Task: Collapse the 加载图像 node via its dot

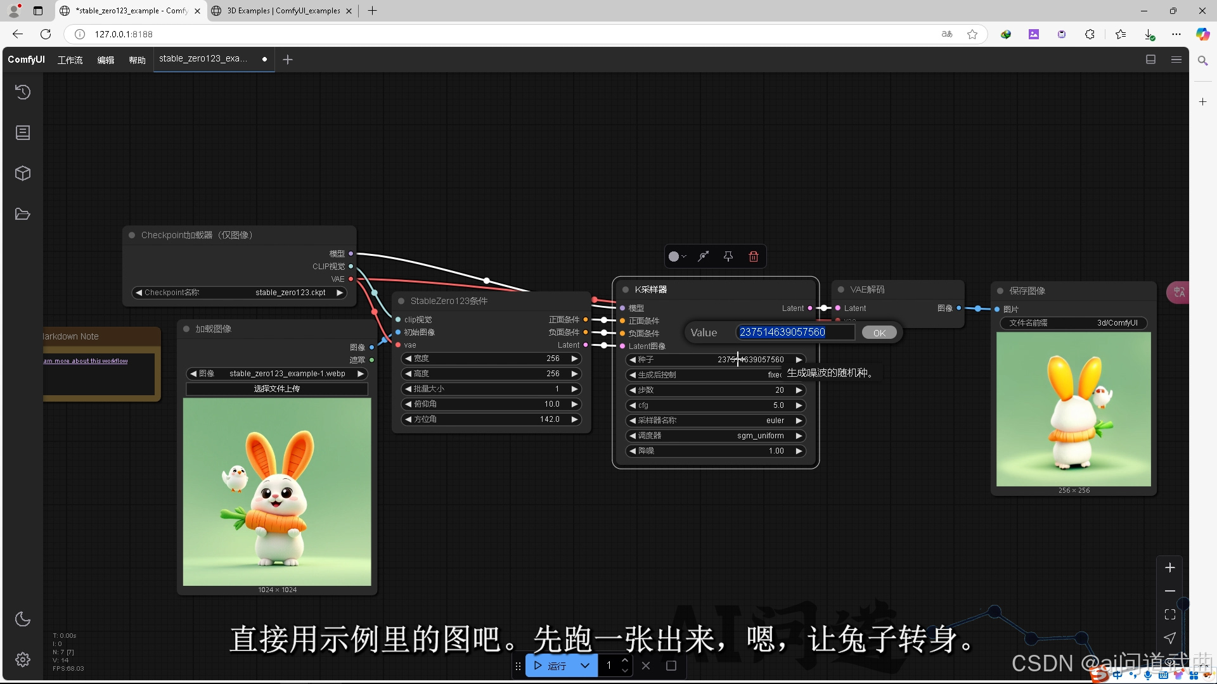Action: [186, 329]
